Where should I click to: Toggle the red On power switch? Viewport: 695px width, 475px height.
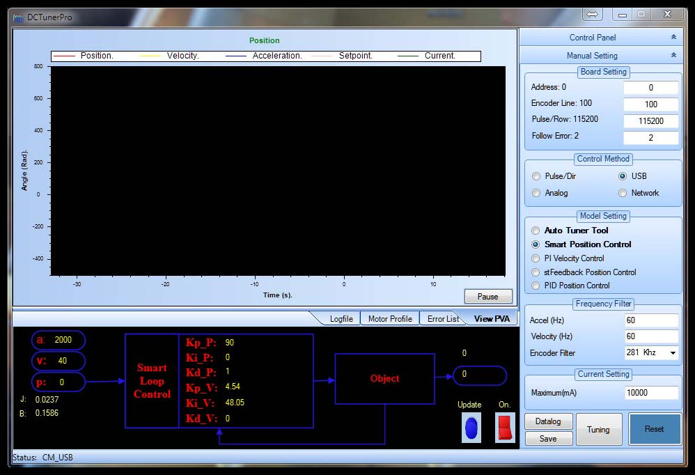tap(505, 428)
